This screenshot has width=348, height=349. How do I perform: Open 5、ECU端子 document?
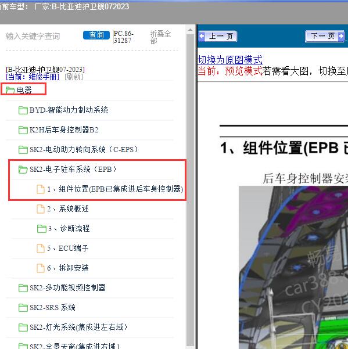pos(68,248)
